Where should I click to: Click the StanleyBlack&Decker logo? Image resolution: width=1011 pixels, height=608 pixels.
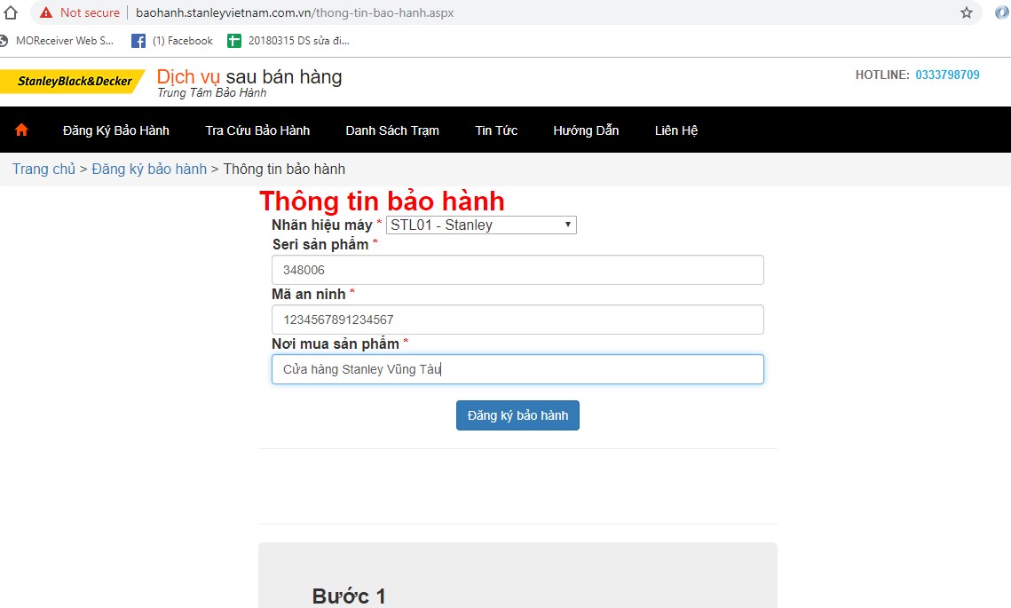point(72,82)
